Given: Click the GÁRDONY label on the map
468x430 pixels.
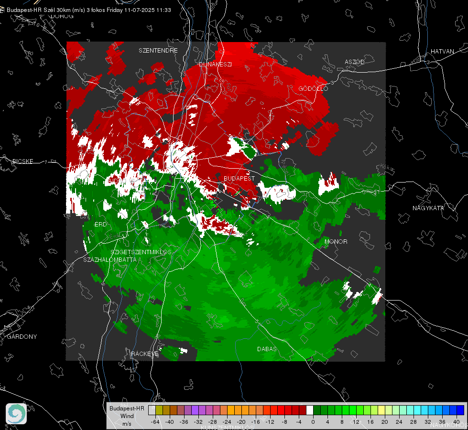Looking at the screenshot, I should 22,337.
